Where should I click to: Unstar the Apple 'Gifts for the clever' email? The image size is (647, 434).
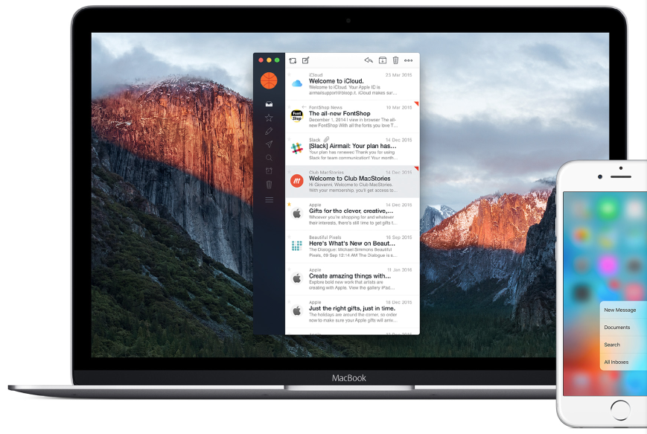pyautogui.click(x=290, y=204)
